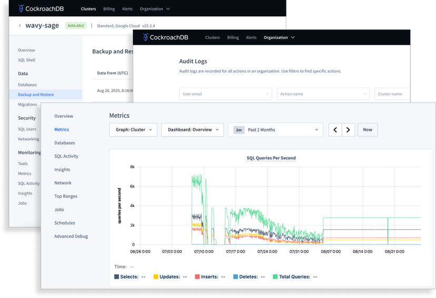Screen dimensions: 436x298
Task: Click the User email filter field
Action: point(225,94)
